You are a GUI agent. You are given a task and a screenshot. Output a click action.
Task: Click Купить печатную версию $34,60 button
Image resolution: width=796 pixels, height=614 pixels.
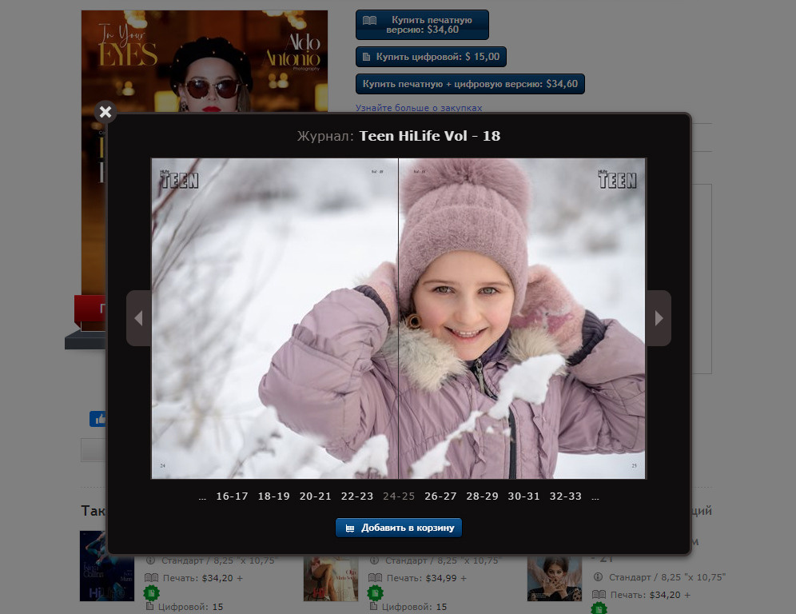pyautogui.click(x=421, y=25)
